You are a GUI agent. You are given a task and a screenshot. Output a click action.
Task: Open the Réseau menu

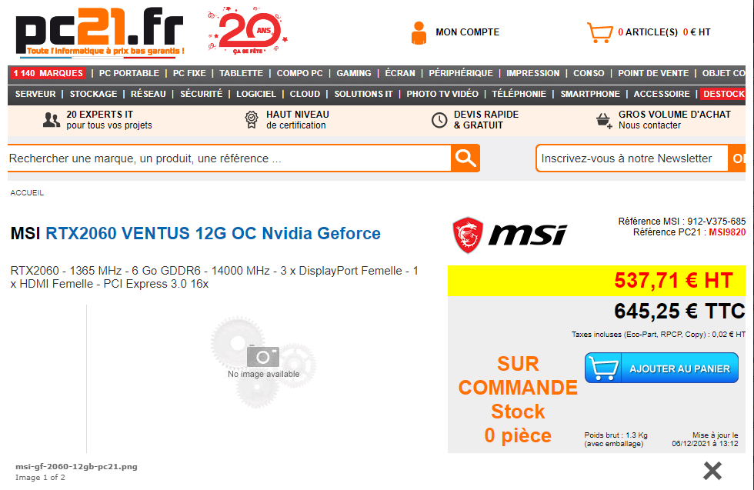pyautogui.click(x=148, y=94)
